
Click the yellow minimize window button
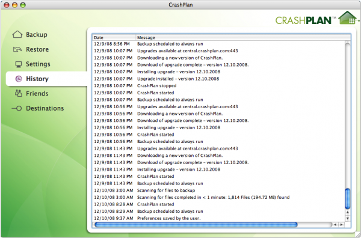14,5
